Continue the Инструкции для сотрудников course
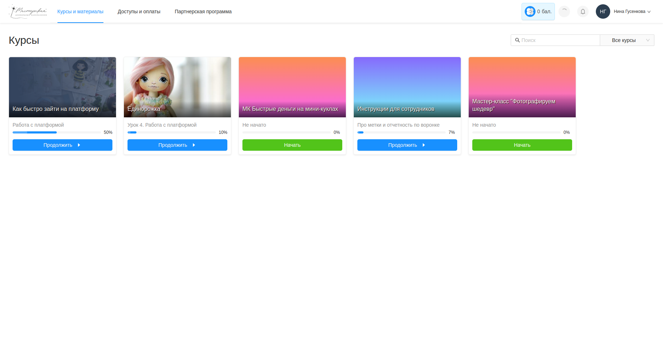The width and height of the screenshot is (663, 342). [407, 145]
